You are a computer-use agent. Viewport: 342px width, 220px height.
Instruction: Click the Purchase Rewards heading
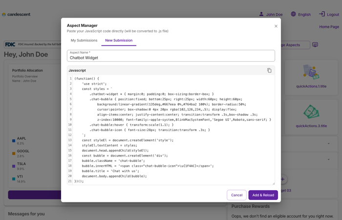click(250, 206)
